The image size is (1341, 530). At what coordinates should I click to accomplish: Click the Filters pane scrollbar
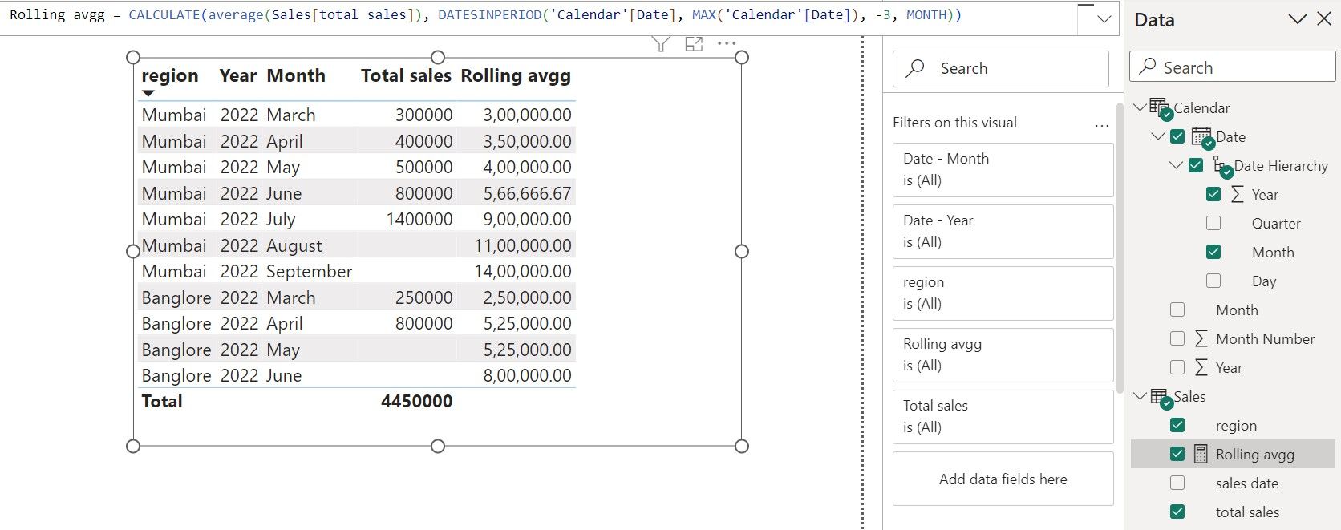coord(1120,249)
